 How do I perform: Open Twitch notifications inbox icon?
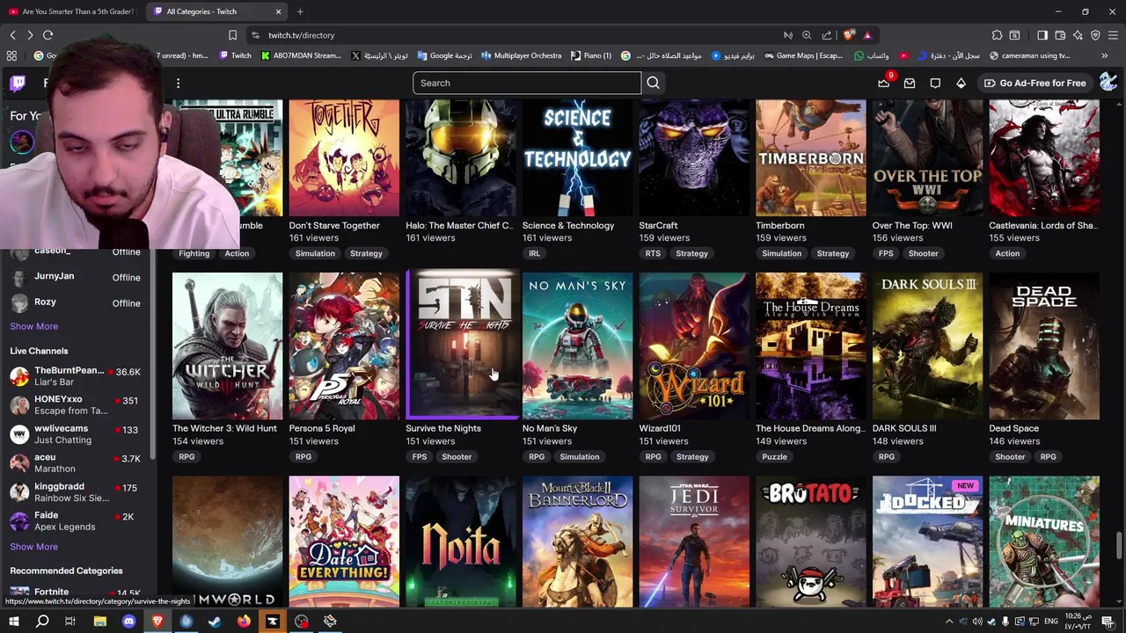coord(910,83)
